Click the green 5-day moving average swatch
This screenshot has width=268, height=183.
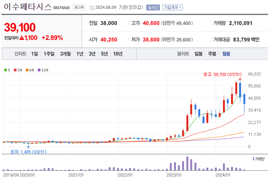coord(5,70)
